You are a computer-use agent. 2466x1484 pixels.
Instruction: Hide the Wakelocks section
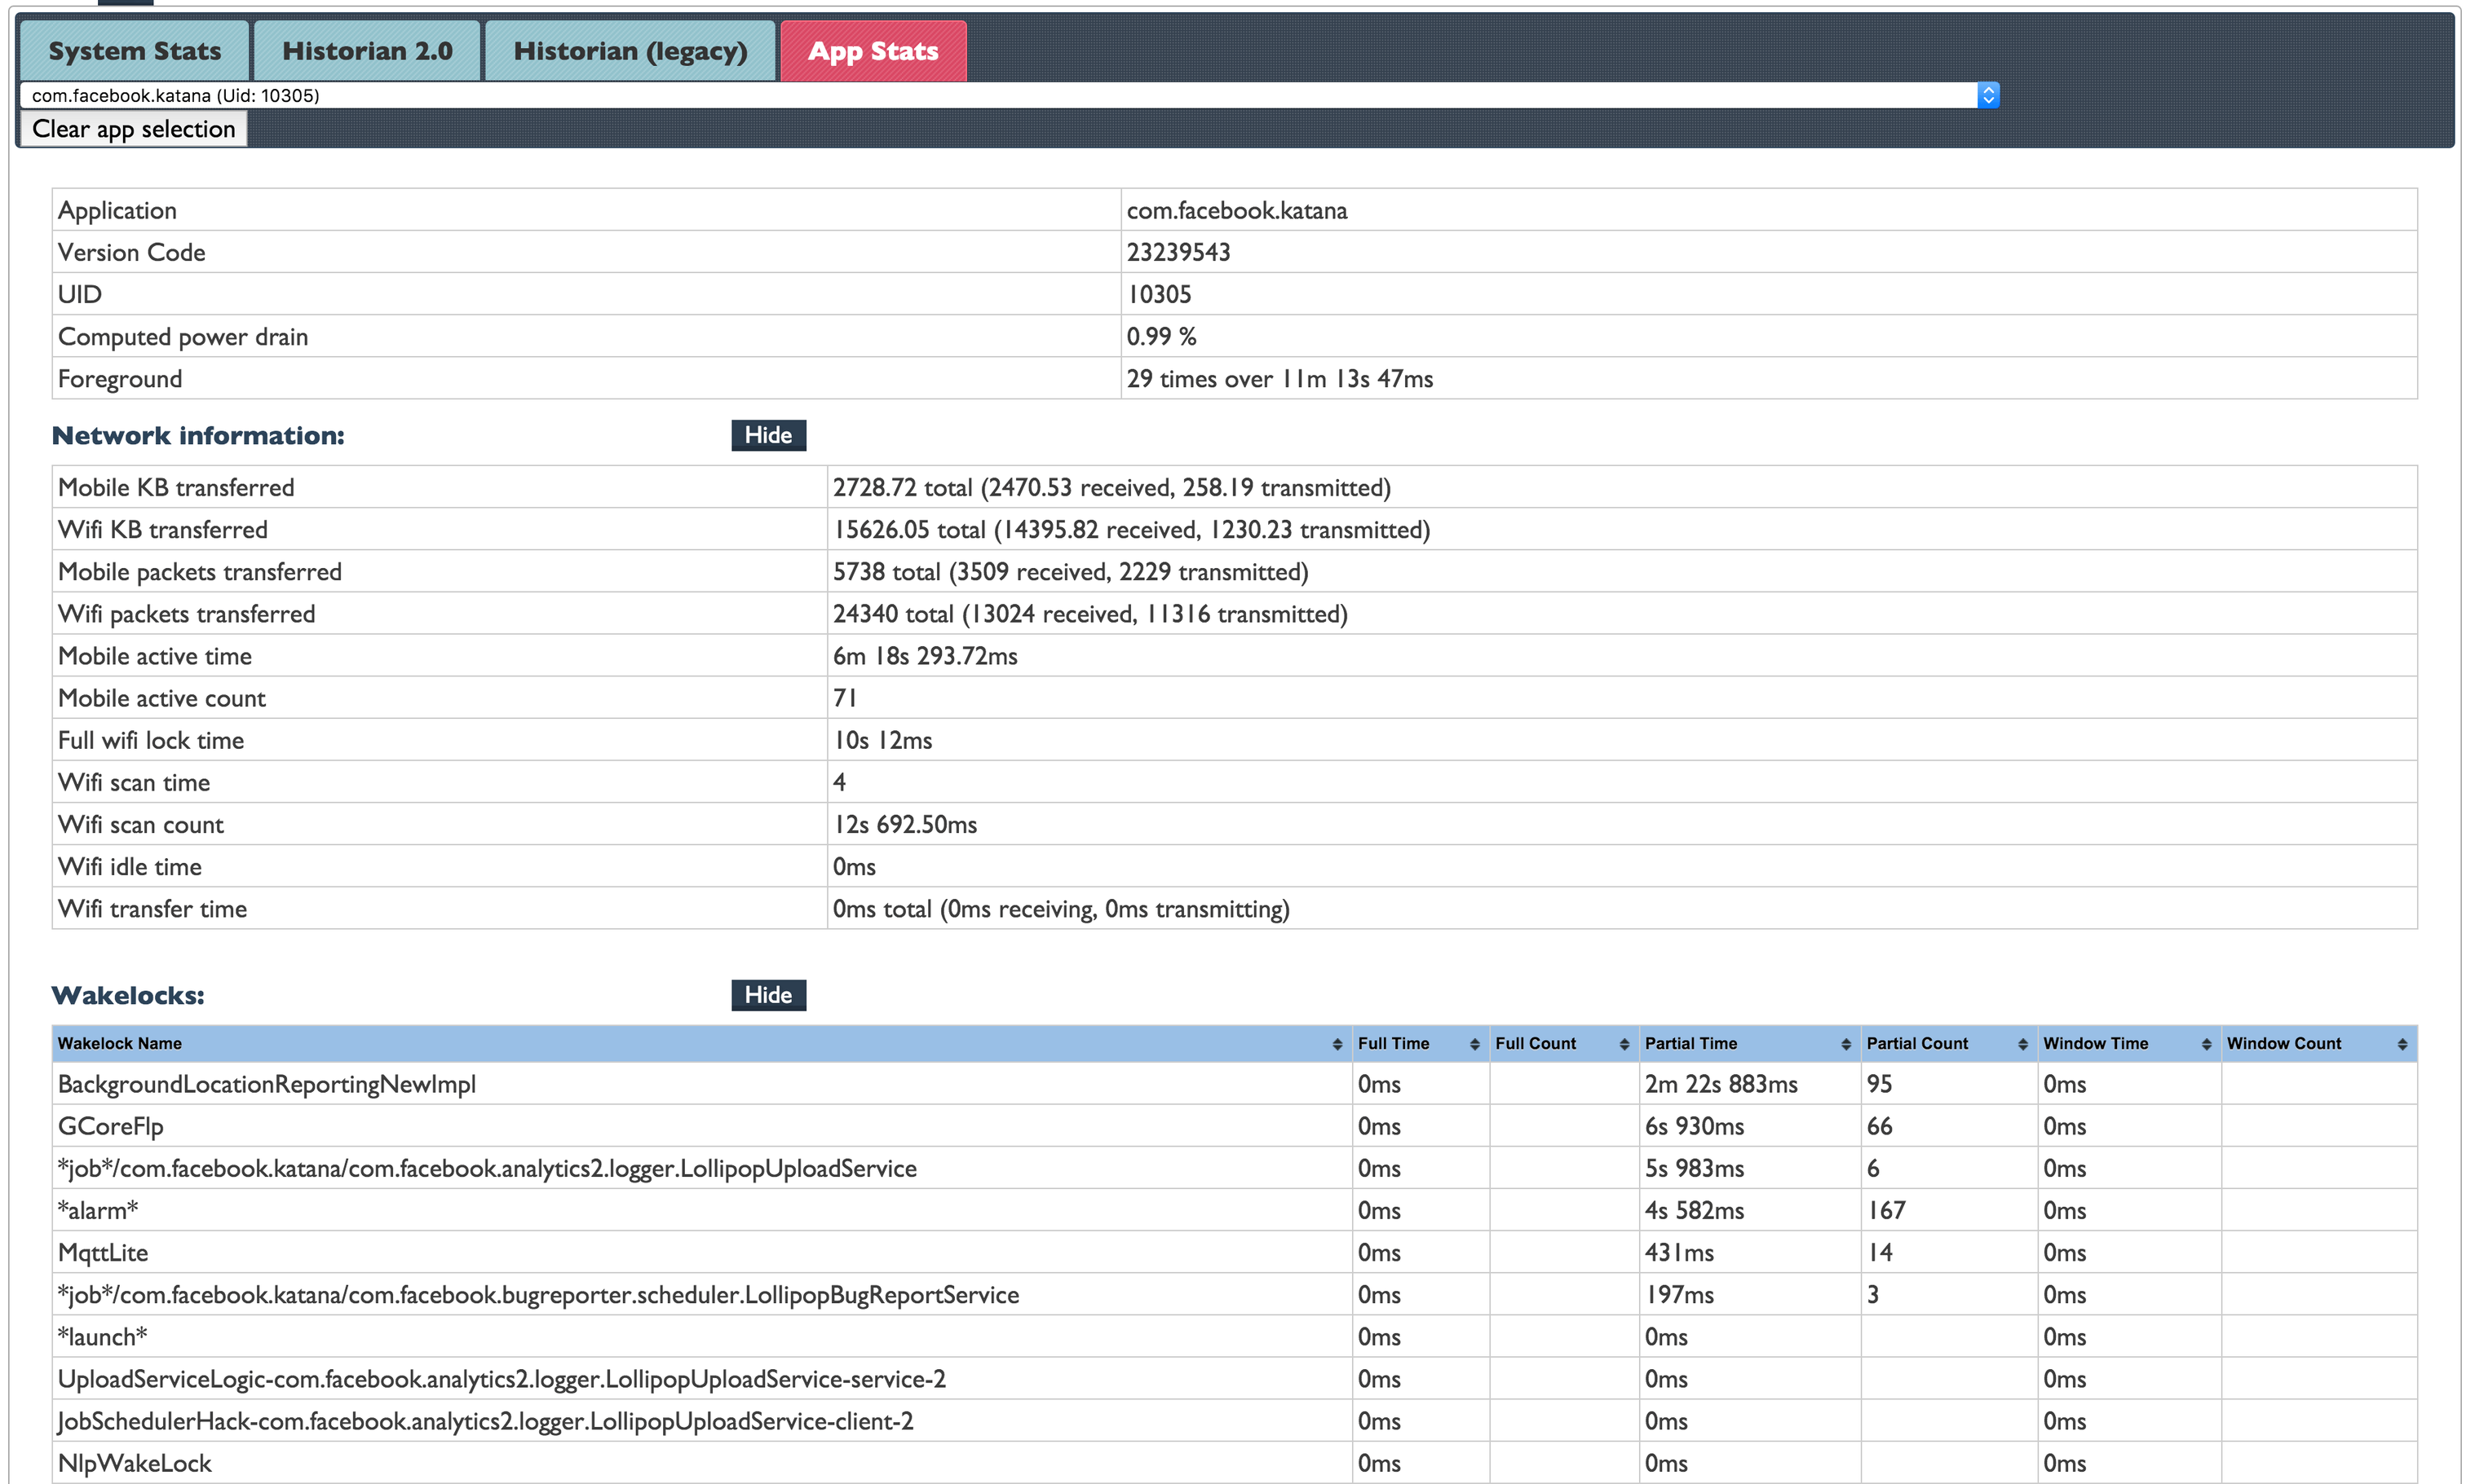[x=767, y=995]
